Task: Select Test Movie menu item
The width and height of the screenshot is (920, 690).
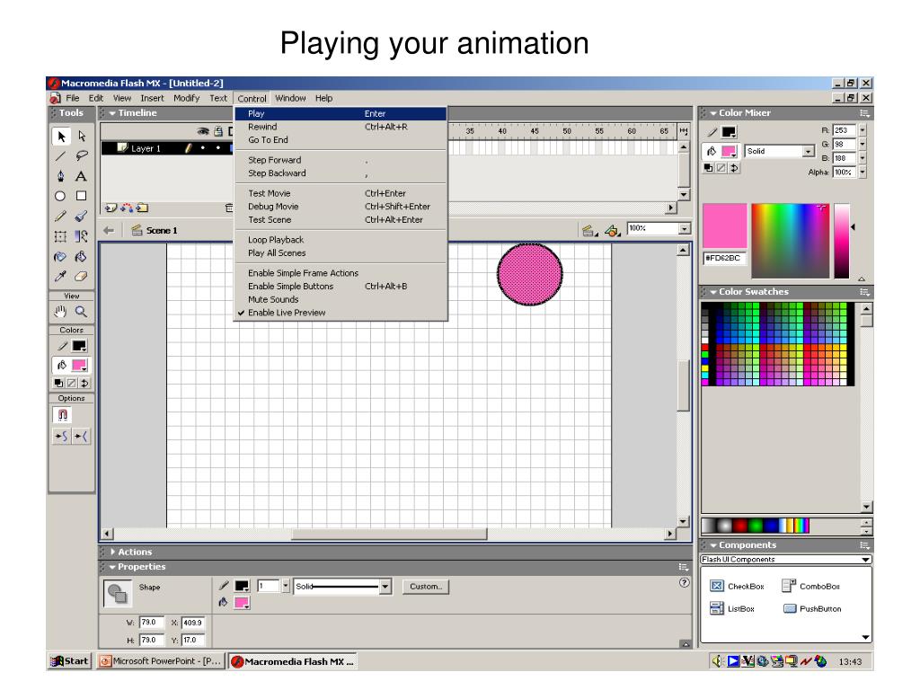Action: click(x=341, y=194)
